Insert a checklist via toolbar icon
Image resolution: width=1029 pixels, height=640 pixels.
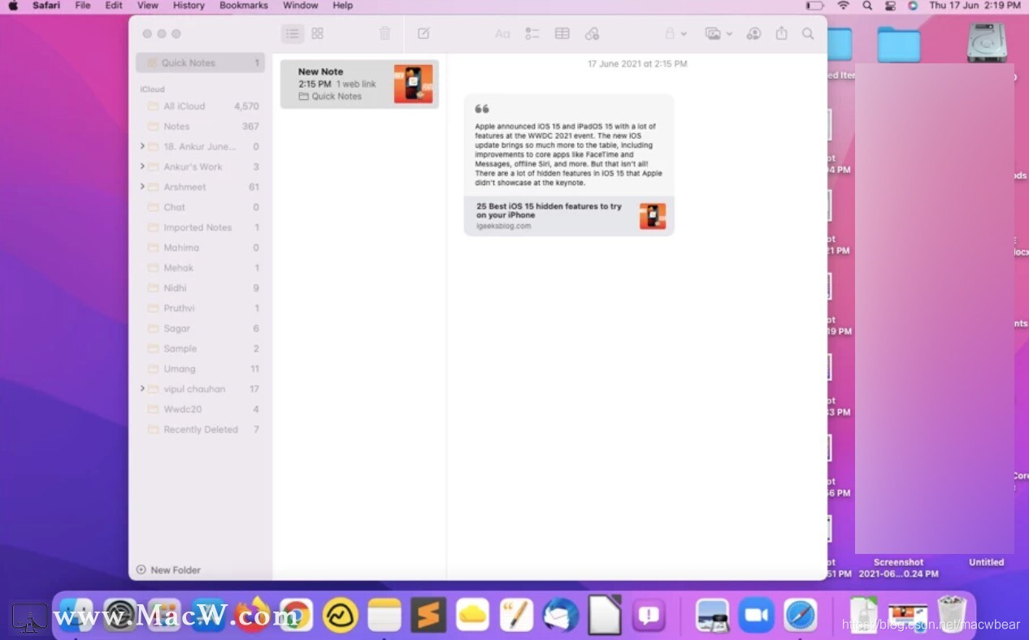point(532,33)
